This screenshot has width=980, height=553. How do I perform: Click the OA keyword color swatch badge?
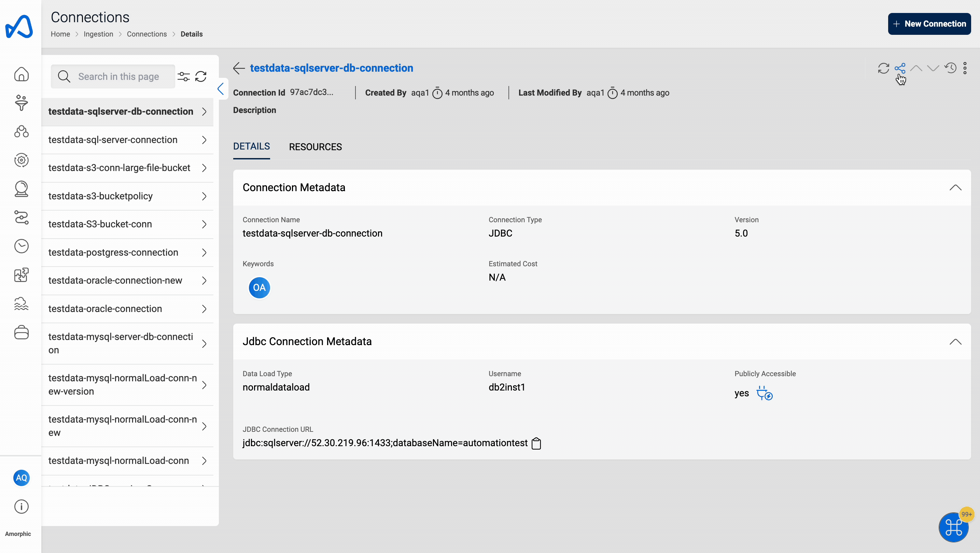(259, 287)
